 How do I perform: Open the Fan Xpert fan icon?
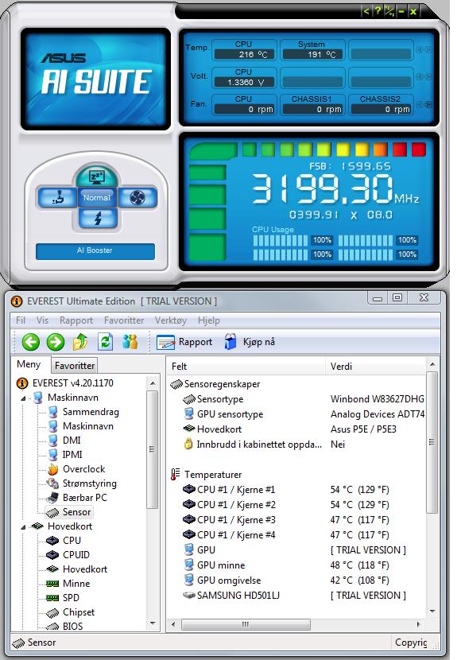pyautogui.click(x=137, y=197)
